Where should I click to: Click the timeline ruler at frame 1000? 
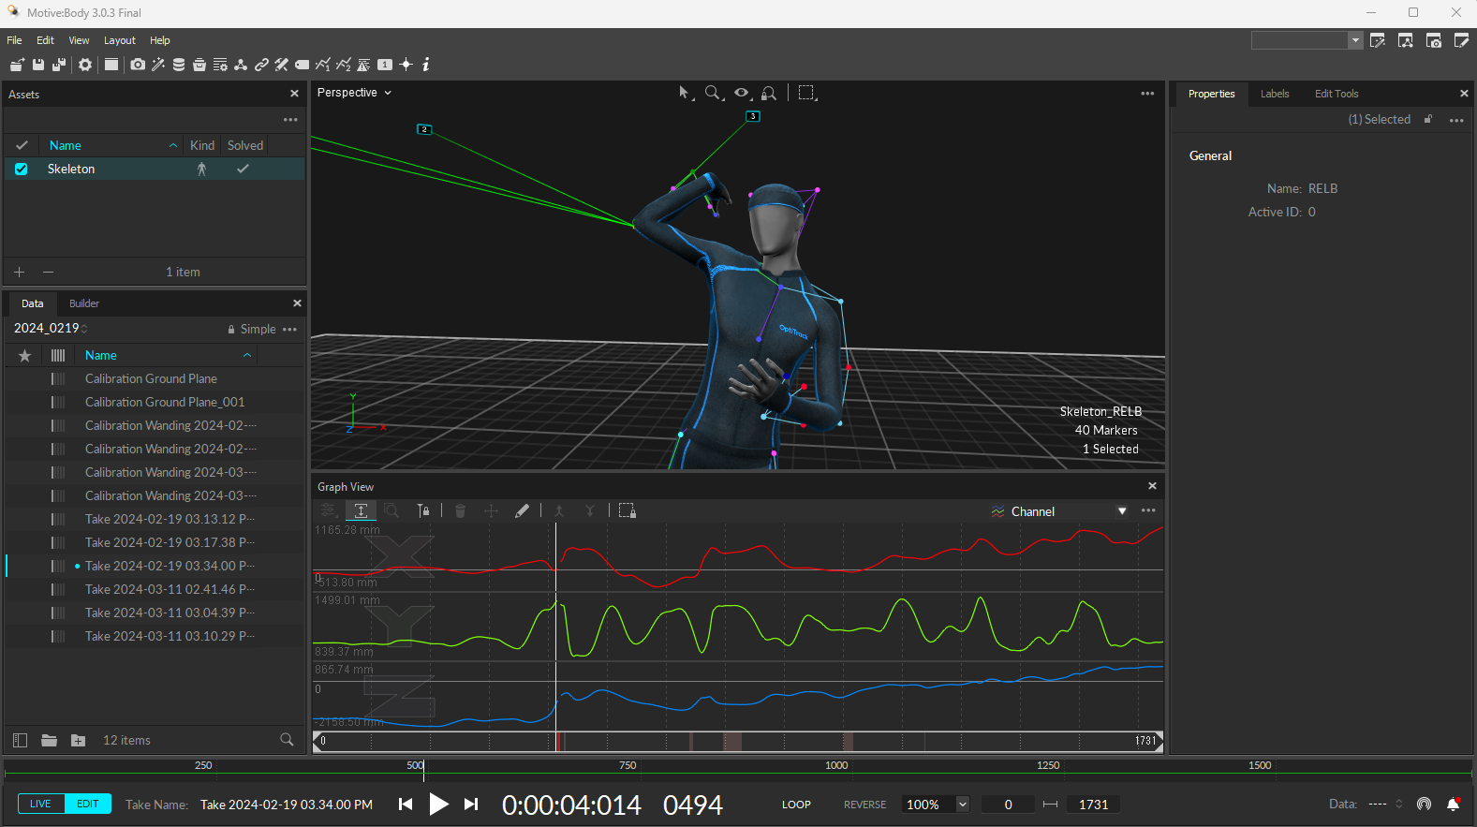(836, 766)
